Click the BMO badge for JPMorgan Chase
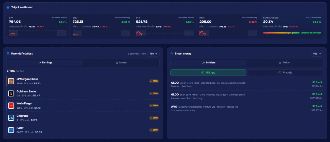 (154, 81)
